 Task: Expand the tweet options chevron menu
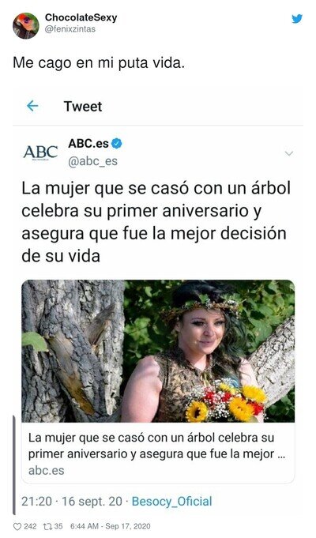[x=289, y=153]
